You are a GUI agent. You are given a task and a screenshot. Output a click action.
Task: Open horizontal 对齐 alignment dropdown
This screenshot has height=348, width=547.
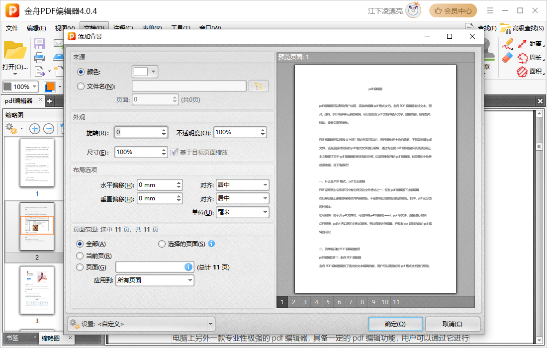(243, 185)
